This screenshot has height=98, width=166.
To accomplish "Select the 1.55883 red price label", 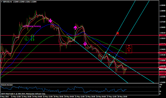I will [x=163, y=35].
